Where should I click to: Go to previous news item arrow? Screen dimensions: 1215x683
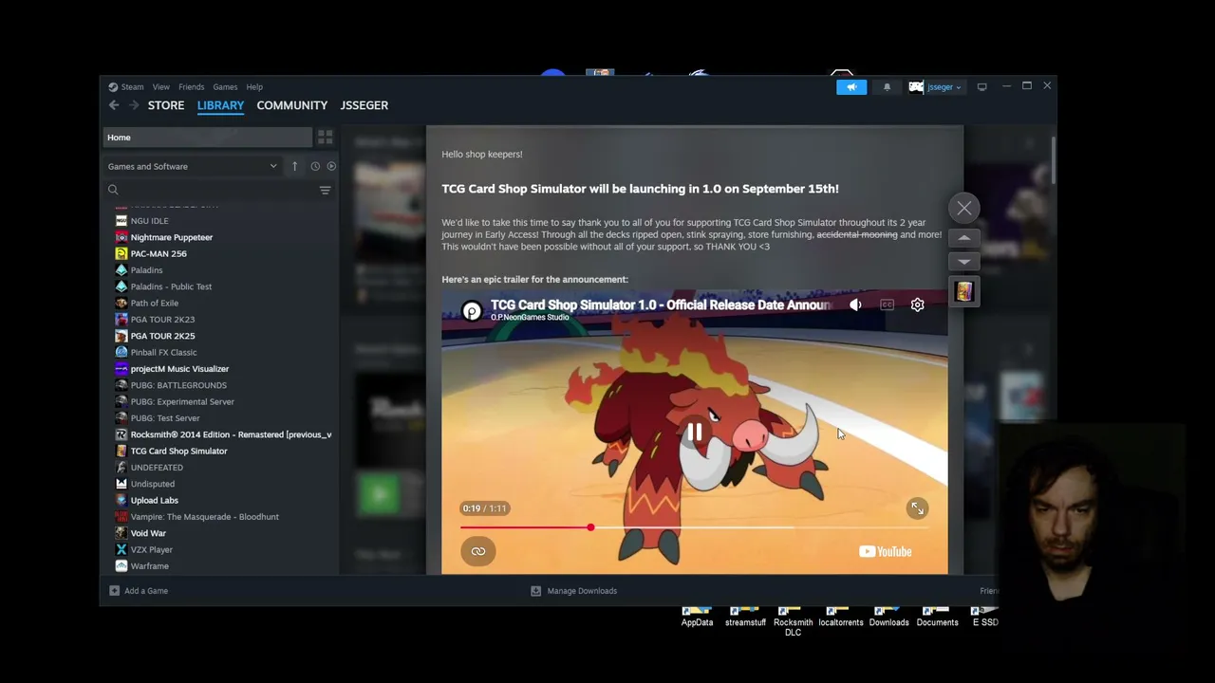[x=964, y=238]
